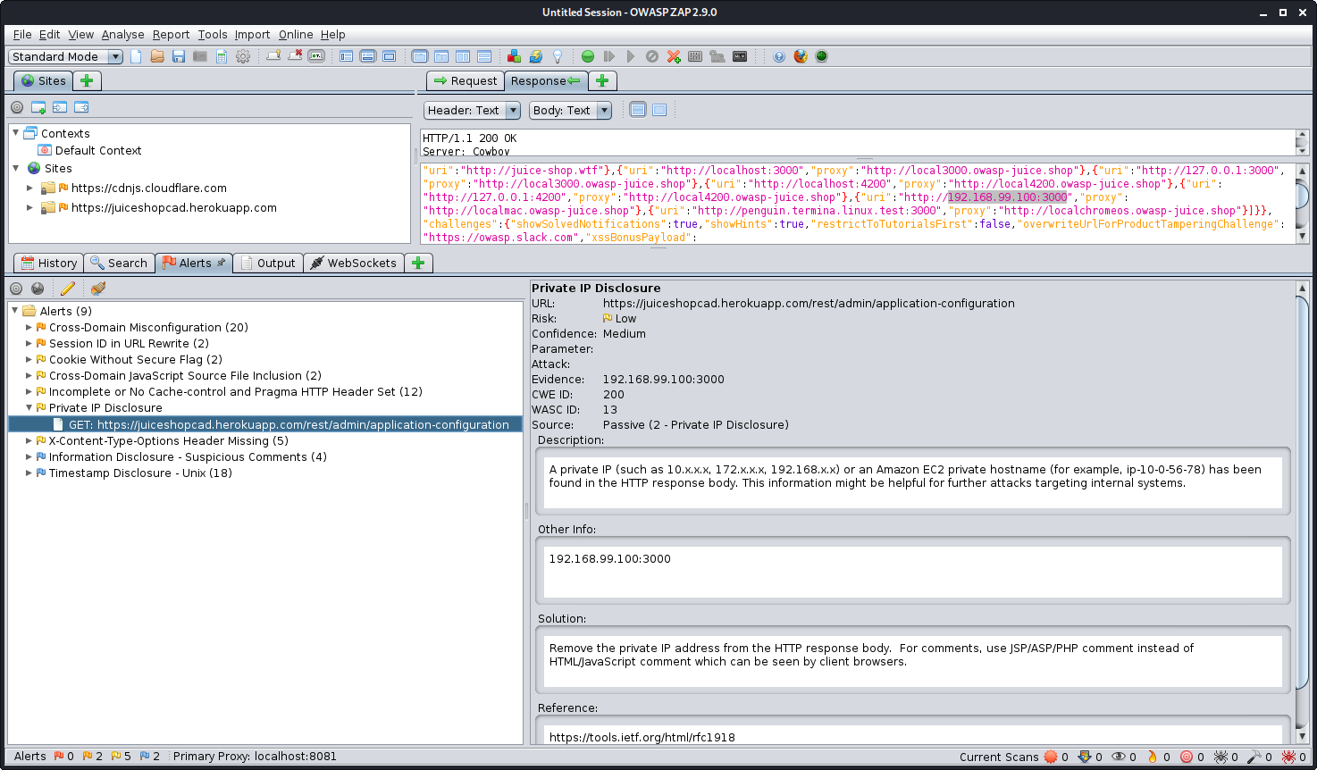The image size is (1317, 770).
Task: Open the Analyse menu
Action: pyautogui.click(x=122, y=34)
